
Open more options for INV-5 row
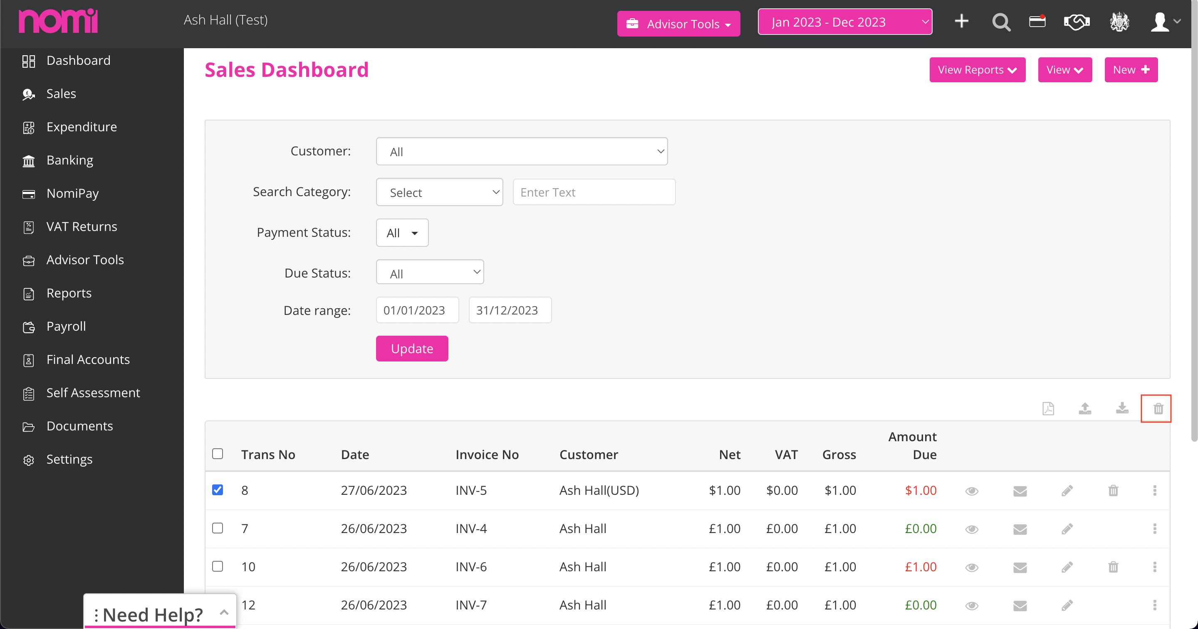(x=1155, y=491)
